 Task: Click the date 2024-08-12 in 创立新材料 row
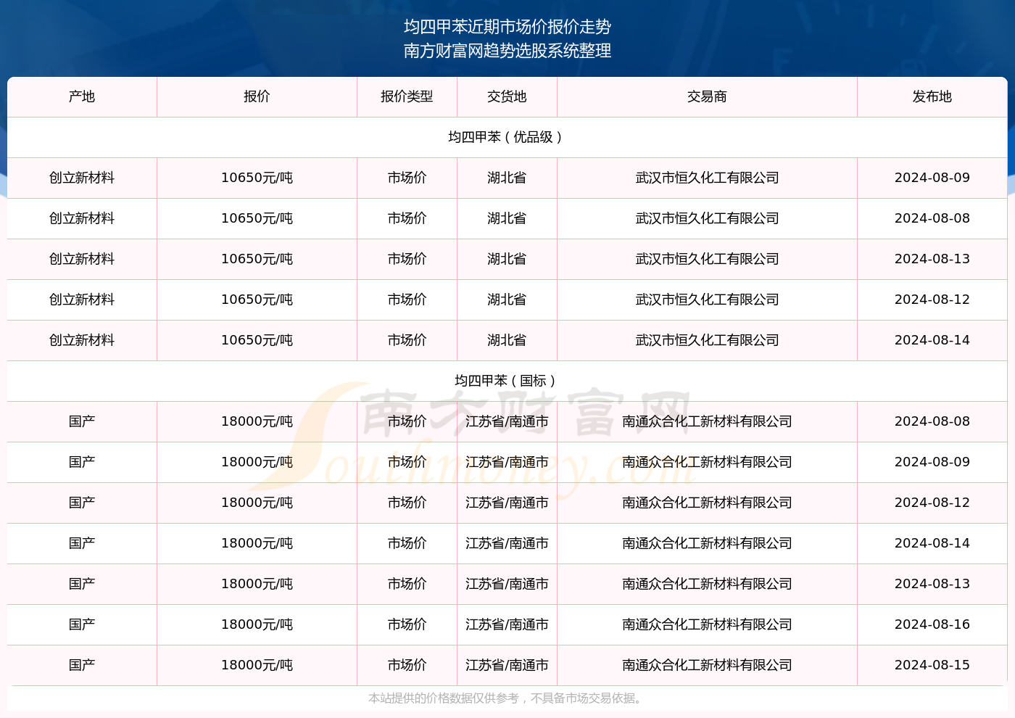point(932,300)
